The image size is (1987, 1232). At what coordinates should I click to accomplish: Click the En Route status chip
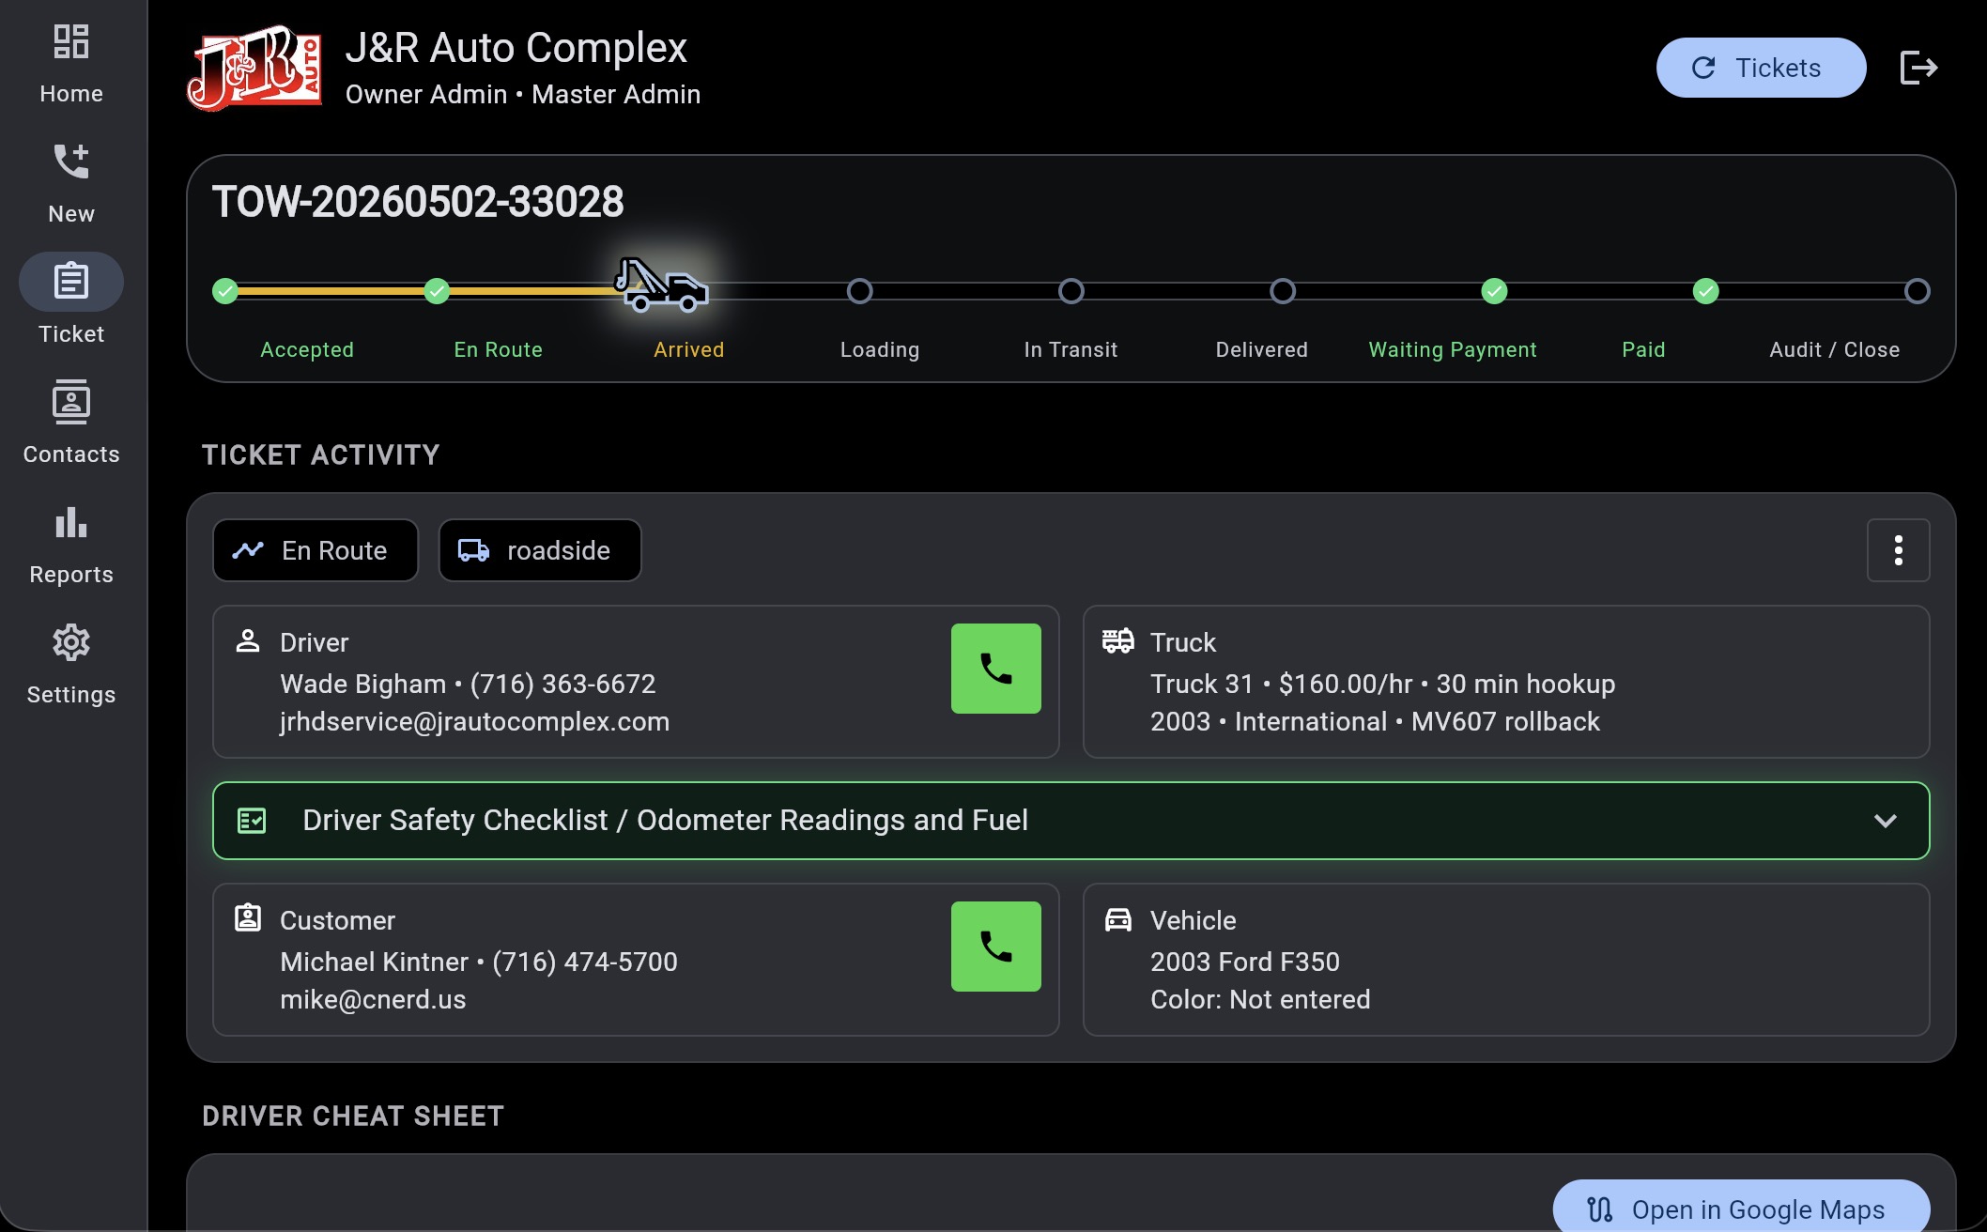(x=316, y=550)
